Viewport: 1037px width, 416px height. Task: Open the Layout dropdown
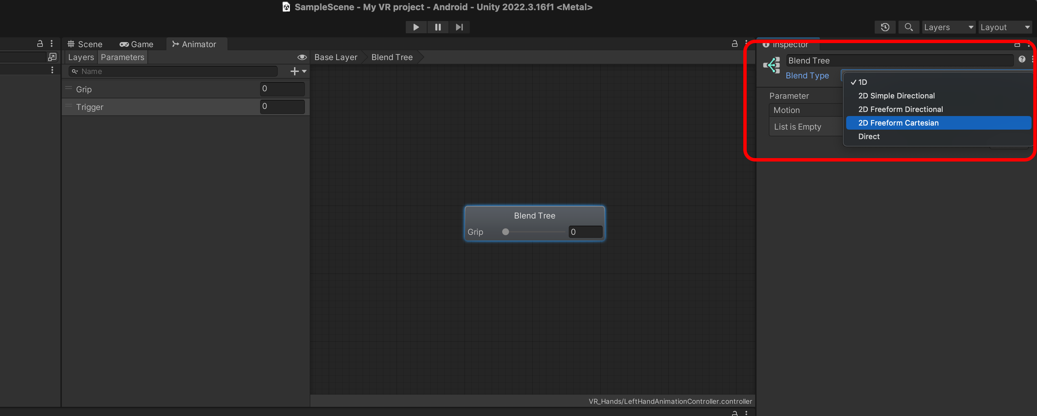1004,27
